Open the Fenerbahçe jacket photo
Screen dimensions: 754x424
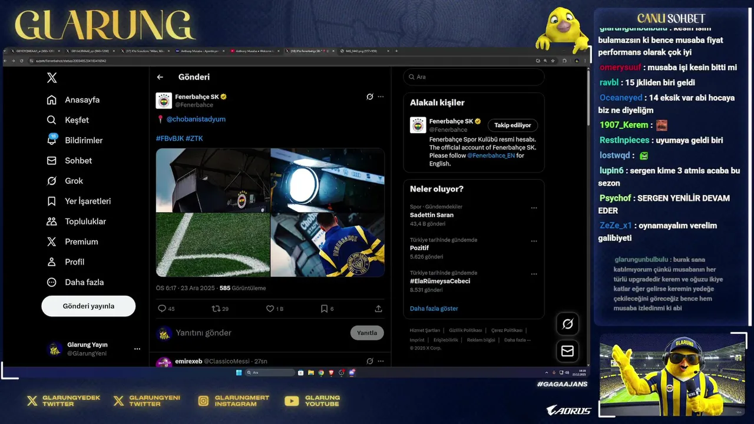(x=328, y=245)
